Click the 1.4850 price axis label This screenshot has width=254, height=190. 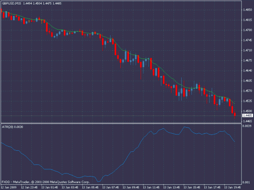tap(247, 10)
